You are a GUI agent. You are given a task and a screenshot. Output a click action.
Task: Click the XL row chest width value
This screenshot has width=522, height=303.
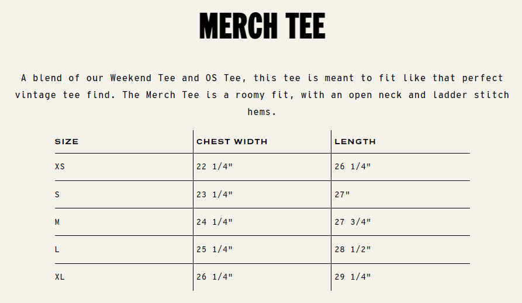(x=215, y=277)
